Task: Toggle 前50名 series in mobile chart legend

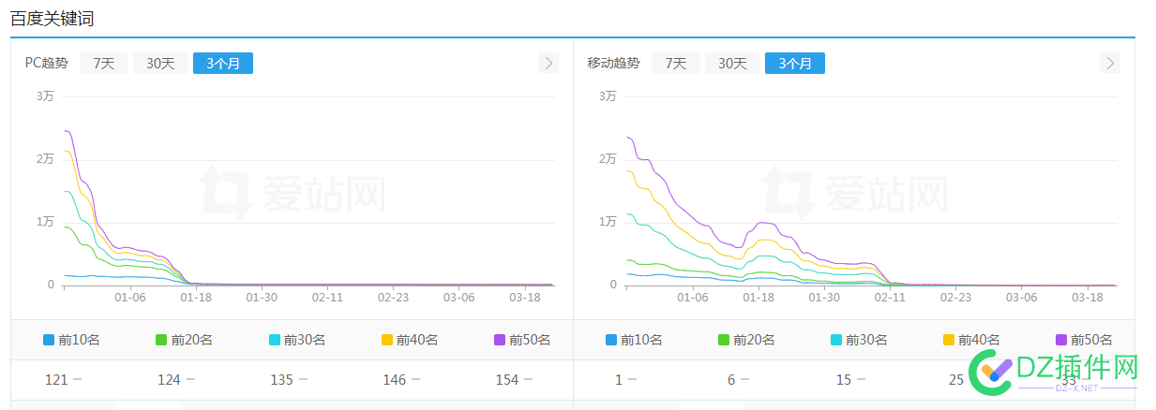Action: point(1084,340)
